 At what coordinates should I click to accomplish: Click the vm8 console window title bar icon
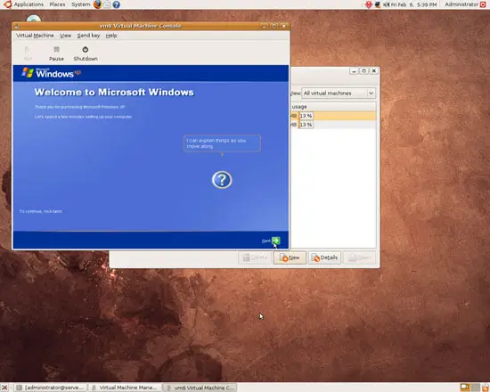(x=17, y=26)
